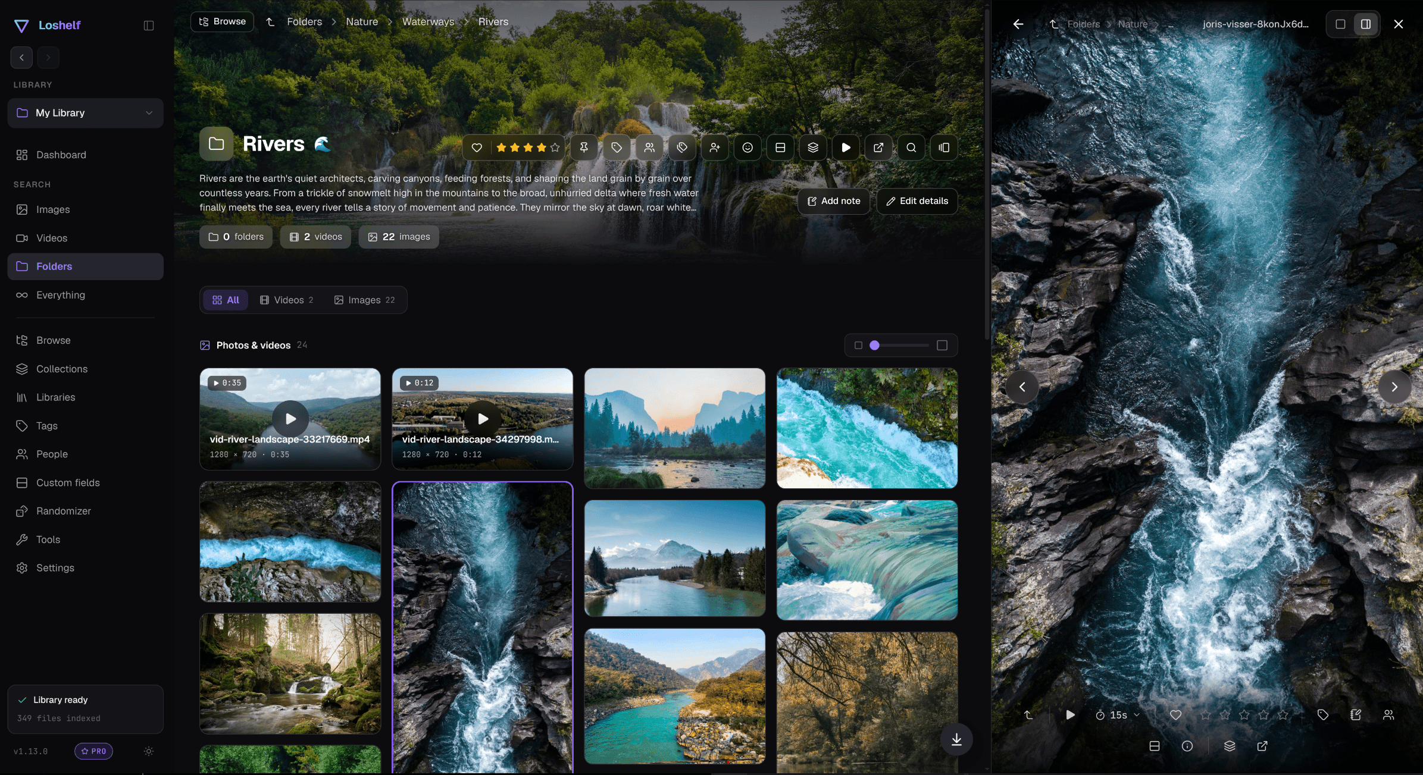Screen dimensions: 1423x775
Task: Expand collapsed breadcrumb ellipsis in preview
Action: coord(1171,24)
